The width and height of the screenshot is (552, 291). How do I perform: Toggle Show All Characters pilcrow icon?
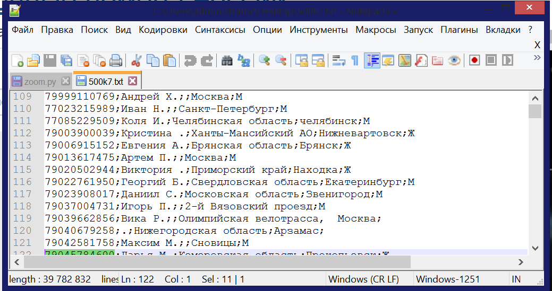pos(355,61)
